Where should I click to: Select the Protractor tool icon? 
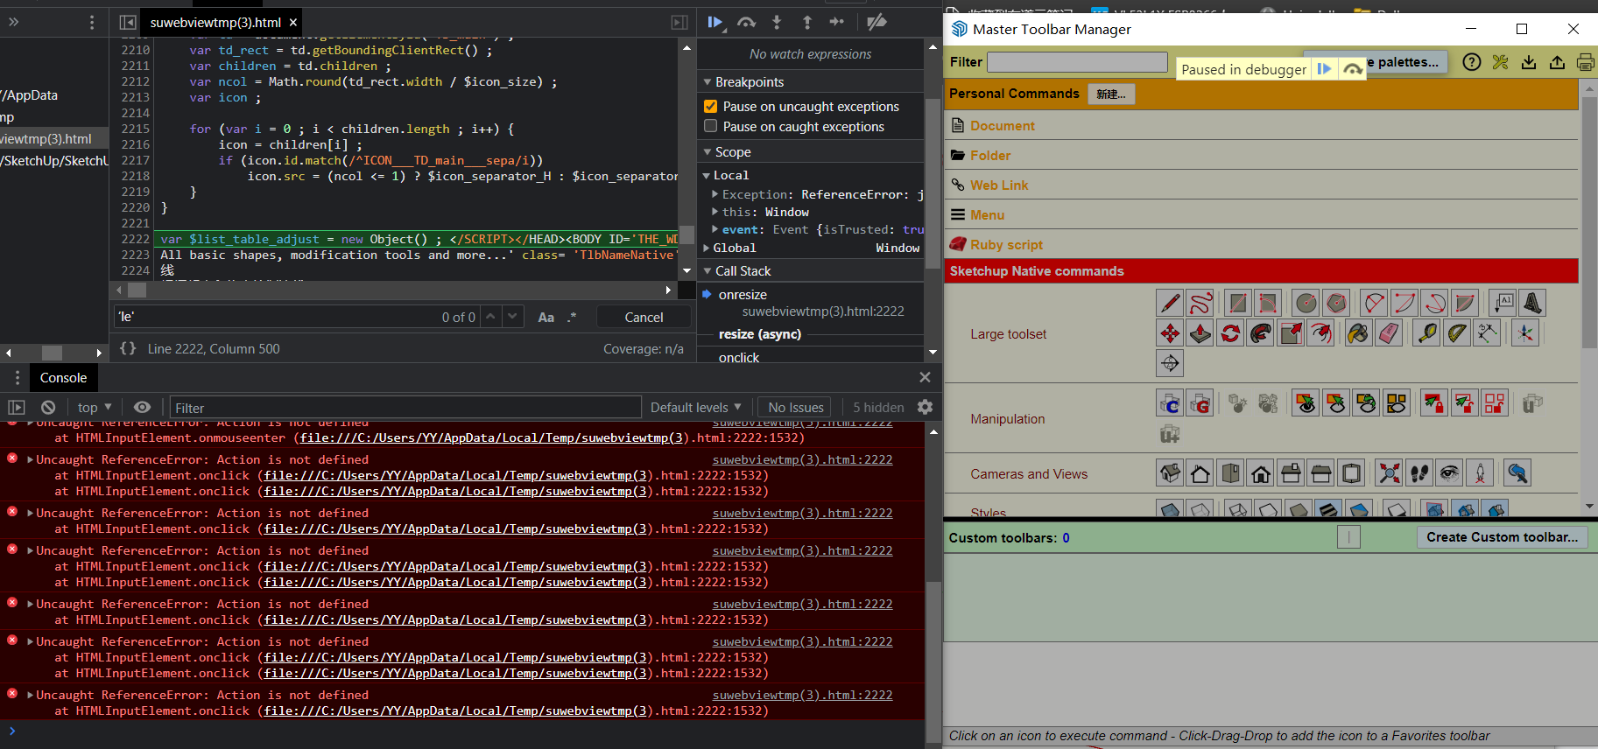point(1456,332)
